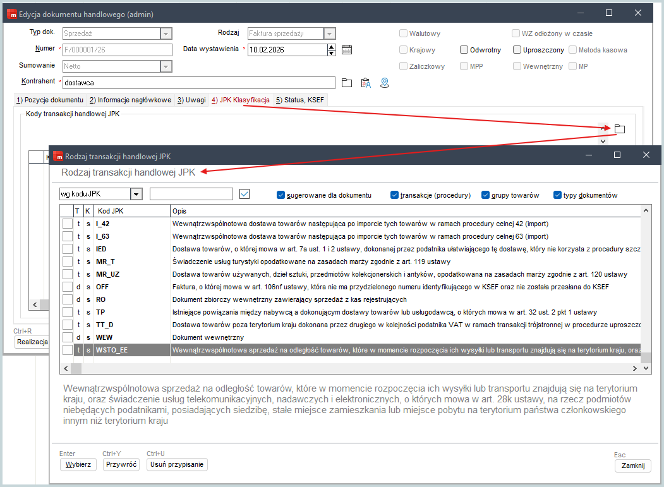
Task: Click the Zamknij button
Action: point(632,466)
